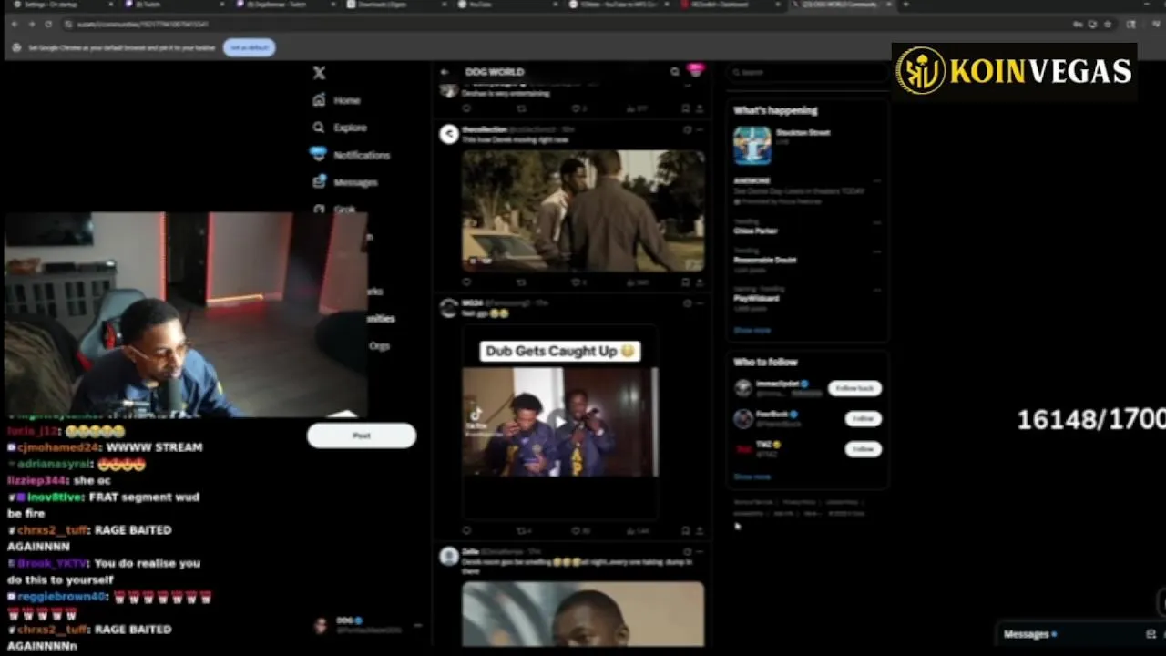Click thecollection's profile avatar

[448, 134]
